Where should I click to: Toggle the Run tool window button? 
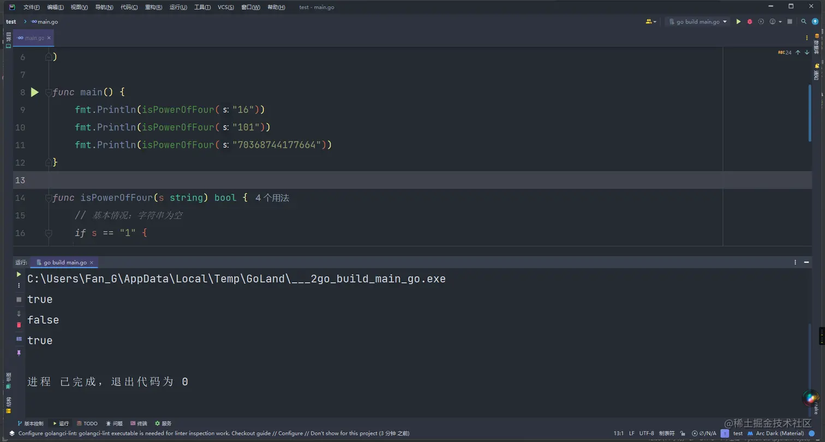tap(61, 423)
